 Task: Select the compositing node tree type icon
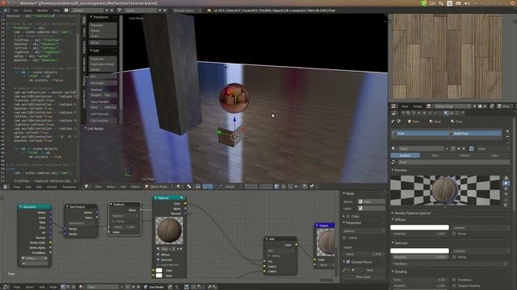[x=68, y=287]
